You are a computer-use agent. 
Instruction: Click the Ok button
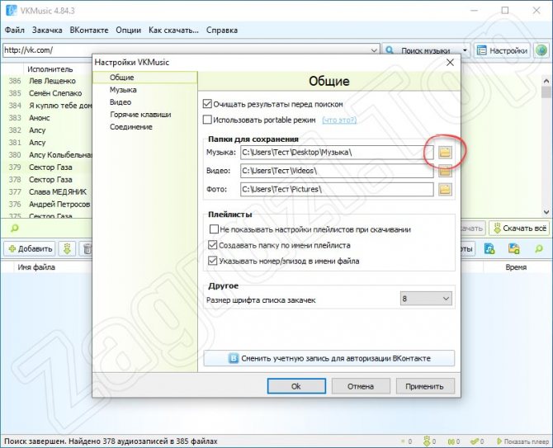pos(296,386)
